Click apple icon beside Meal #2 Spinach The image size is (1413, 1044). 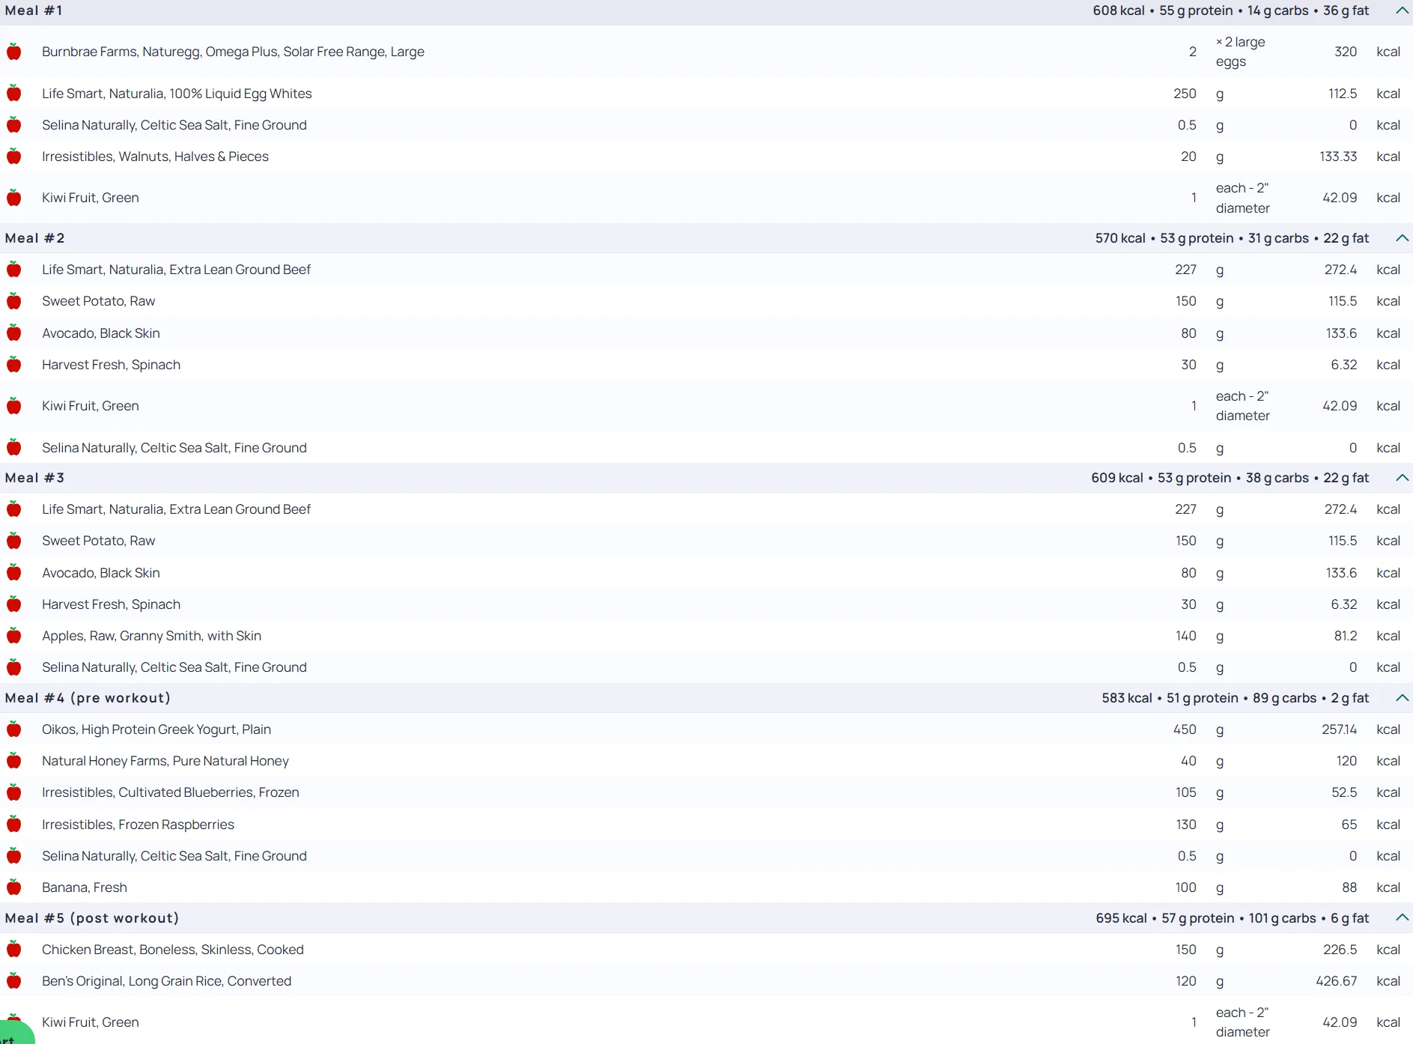point(13,365)
